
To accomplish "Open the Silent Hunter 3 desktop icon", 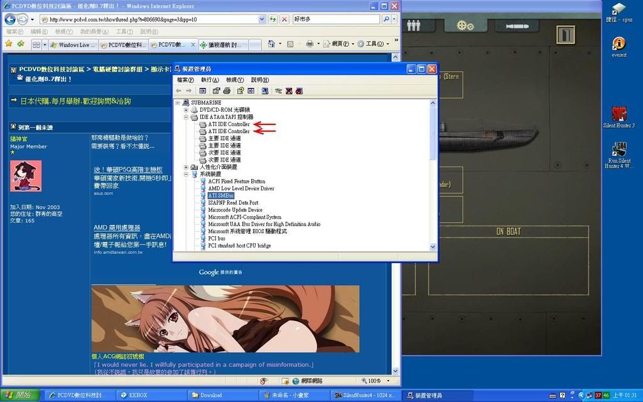I will point(619,117).
